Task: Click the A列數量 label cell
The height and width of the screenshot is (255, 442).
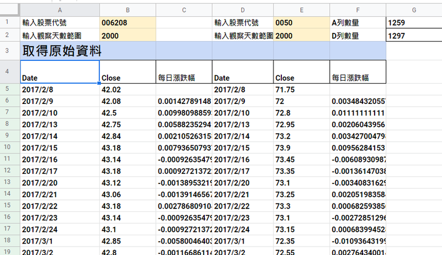Action: 357,23
